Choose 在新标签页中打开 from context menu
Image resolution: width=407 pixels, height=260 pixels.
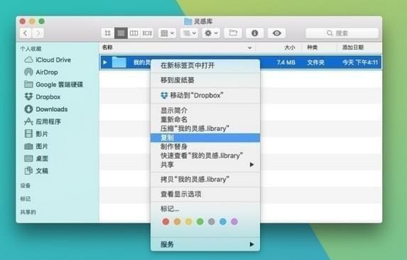(205, 65)
